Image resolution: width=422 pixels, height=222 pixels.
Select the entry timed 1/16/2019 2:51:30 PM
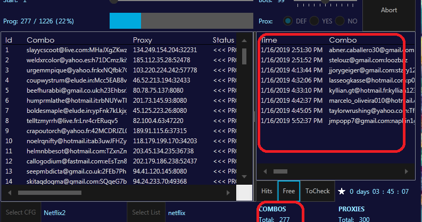pos(336,50)
